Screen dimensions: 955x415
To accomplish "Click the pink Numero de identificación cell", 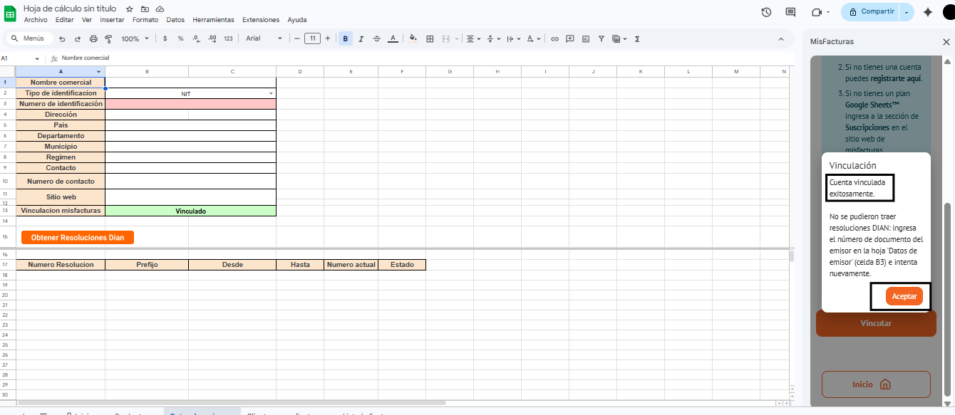I will 190,104.
